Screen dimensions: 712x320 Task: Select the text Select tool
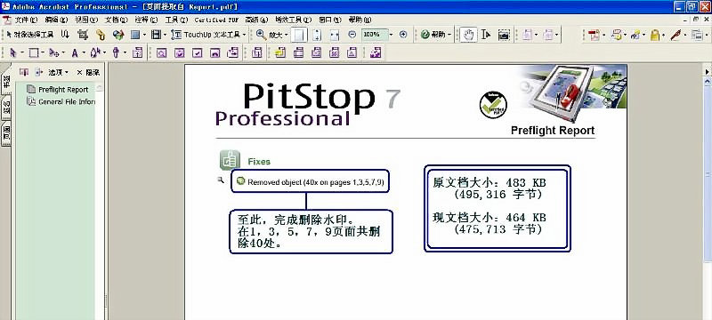pyautogui.click(x=486, y=35)
